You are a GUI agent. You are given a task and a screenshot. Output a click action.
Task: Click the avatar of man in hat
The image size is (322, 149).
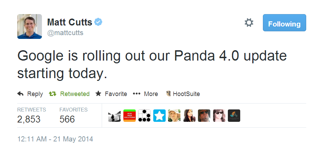point(174,116)
